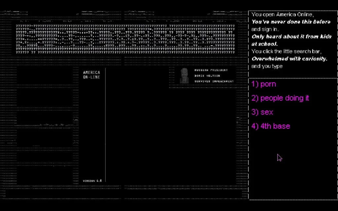The height and width of the screenshot is (211, 338).
Task: Click the Boris Yeltsin portrait thumbnail
Action: point(184,75)
